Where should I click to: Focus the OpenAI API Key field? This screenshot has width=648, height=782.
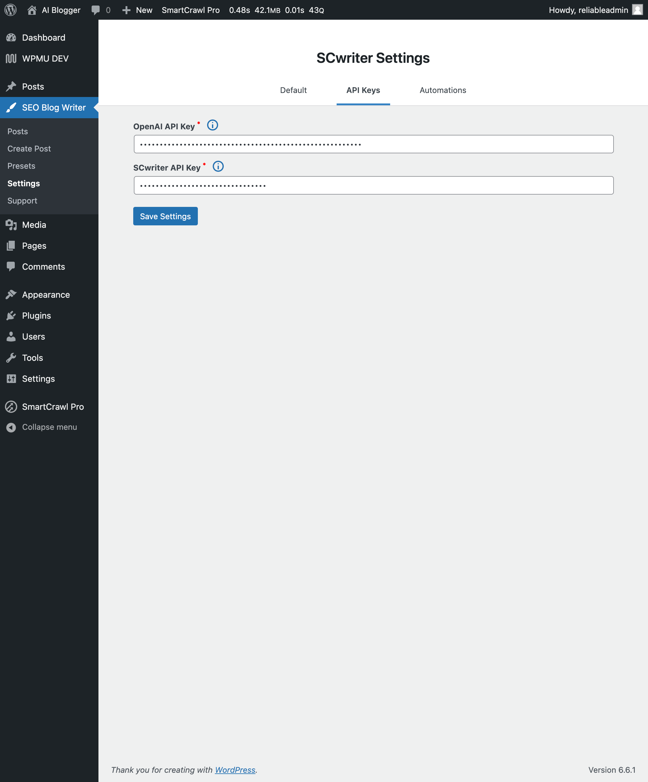(x=374, y=144)
